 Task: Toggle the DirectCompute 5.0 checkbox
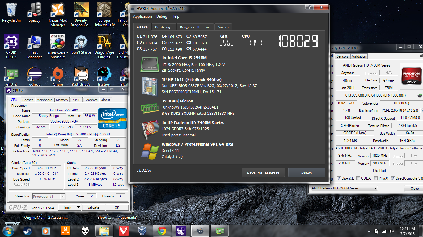(x=393, y=178)
